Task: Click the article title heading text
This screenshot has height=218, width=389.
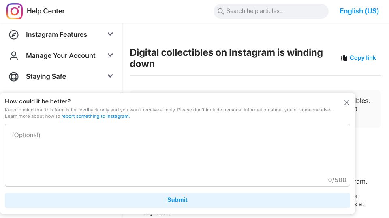Action: pos(226,58)
